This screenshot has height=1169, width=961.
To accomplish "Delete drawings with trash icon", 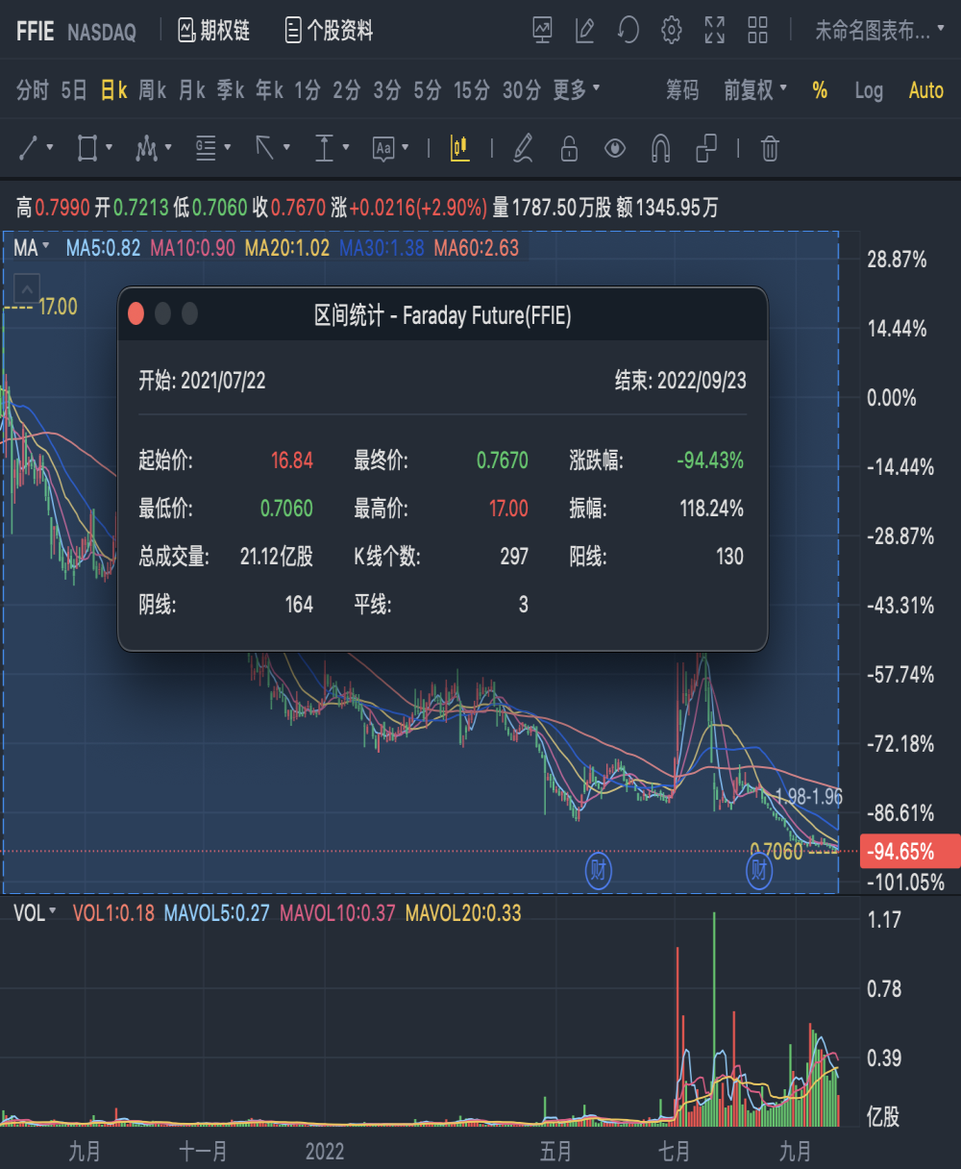I will pyautogui.click(x=770, y=148).
